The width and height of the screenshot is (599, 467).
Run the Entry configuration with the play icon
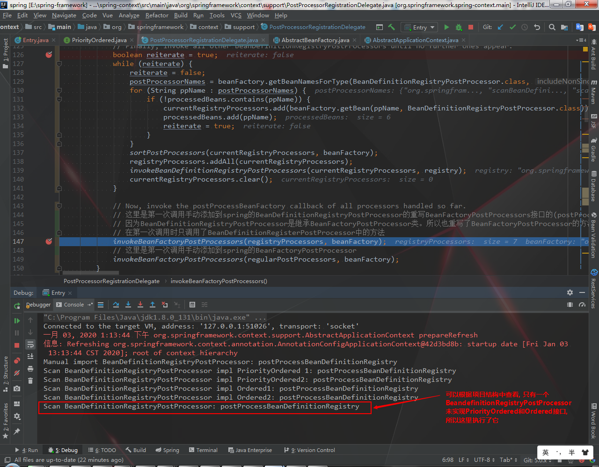pos(446,27)
